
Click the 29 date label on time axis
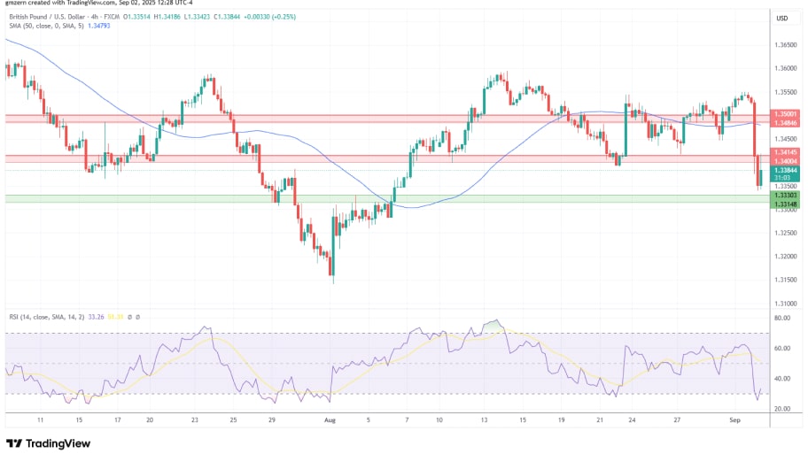click(272, 420)
